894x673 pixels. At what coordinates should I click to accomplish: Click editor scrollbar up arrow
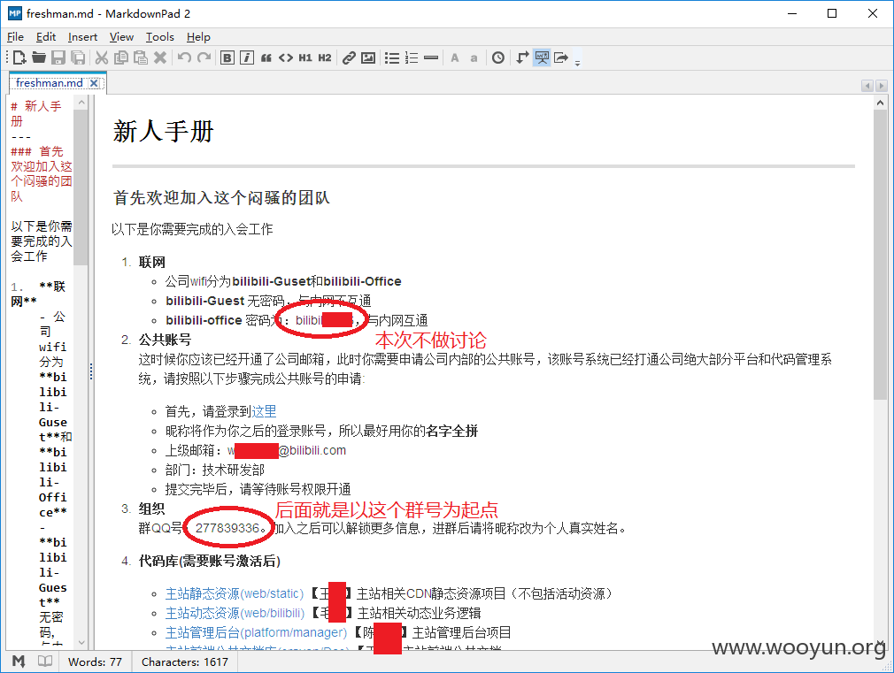coord(81,103)
